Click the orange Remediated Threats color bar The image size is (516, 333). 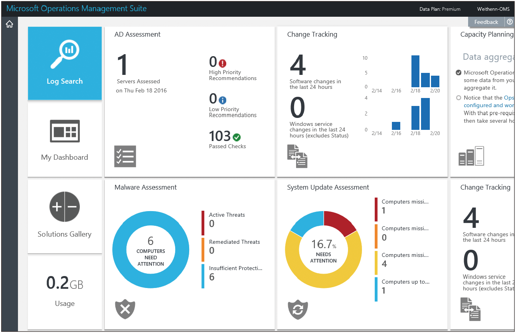click(x=203, y=250)
